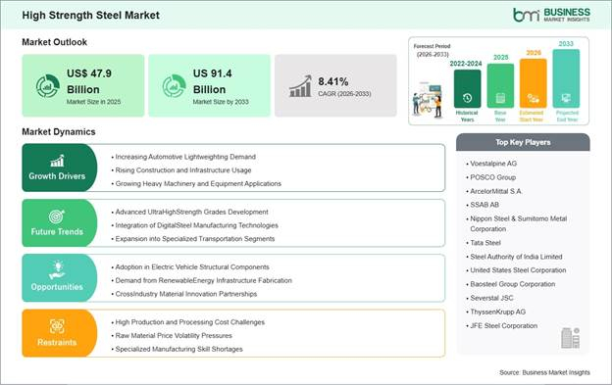The height and width of the screenshot is (385, 612).
Task: Click the BMI Business Market Insights logo
Action: (551, 15)
